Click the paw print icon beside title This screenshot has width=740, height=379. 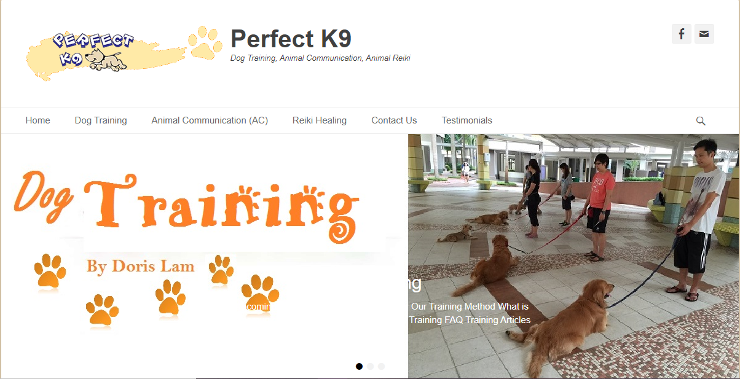[x=205, y=43]
